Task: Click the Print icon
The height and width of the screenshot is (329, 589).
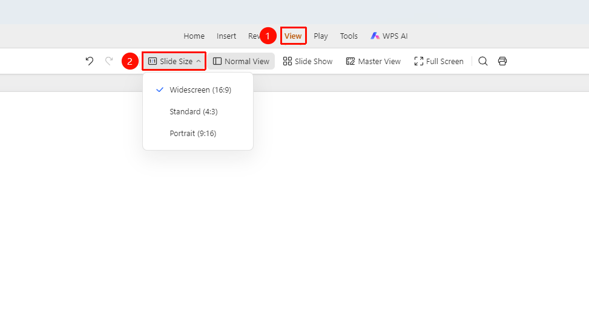Action: pyautogui.click(x=502, y=61)
